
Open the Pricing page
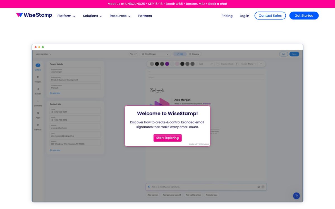coord(227,16)
